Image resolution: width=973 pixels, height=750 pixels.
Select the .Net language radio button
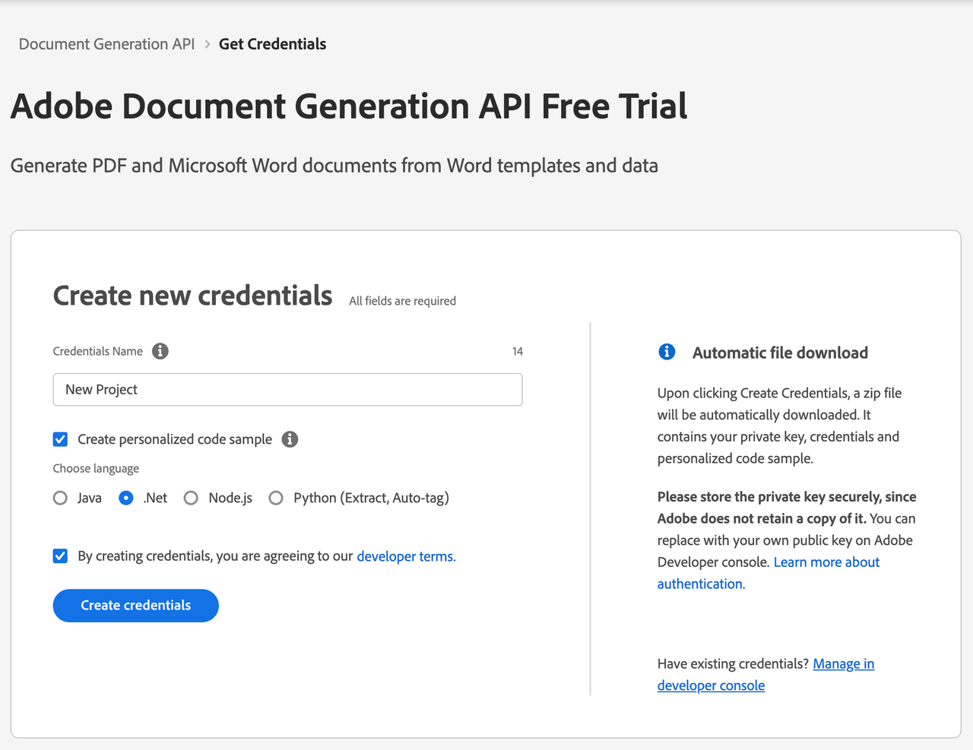click(x=126, y=498)
